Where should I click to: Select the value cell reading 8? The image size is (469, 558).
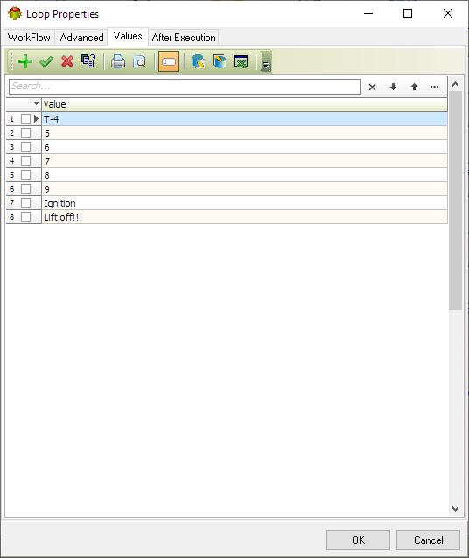click(x=244, y=174)
